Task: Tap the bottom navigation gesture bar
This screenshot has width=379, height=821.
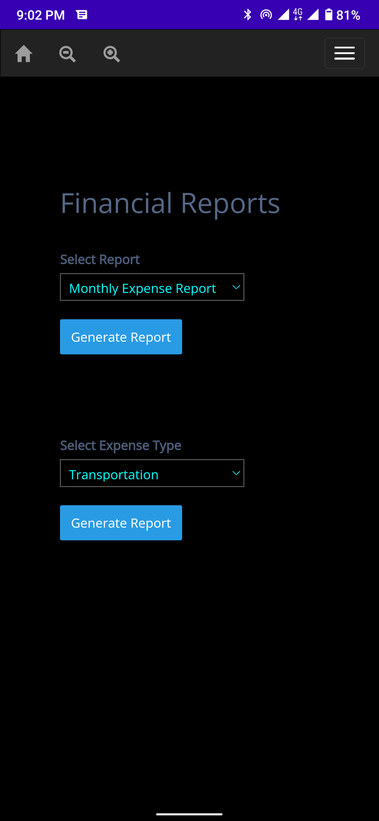Action: (x=189, y=814)
